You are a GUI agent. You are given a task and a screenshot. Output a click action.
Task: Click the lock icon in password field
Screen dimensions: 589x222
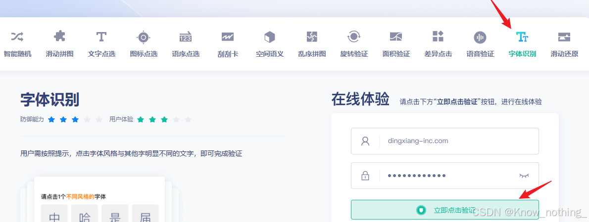pyautogui.click(x=365, y=175)
